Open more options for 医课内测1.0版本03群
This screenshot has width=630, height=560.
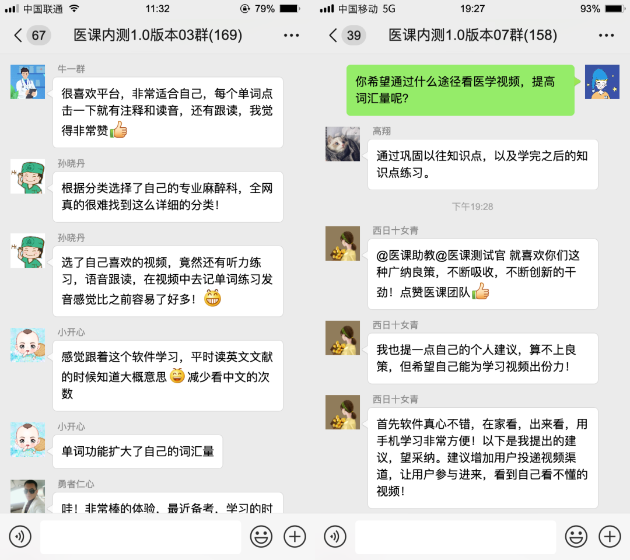(x=291, y=36)
